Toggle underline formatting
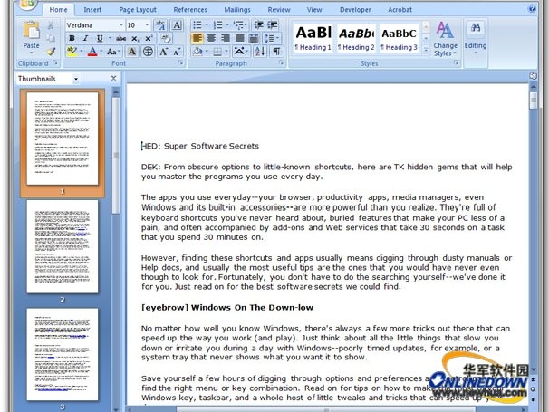Viewport: 549px width, 412px height. click(x=100, y=39)
